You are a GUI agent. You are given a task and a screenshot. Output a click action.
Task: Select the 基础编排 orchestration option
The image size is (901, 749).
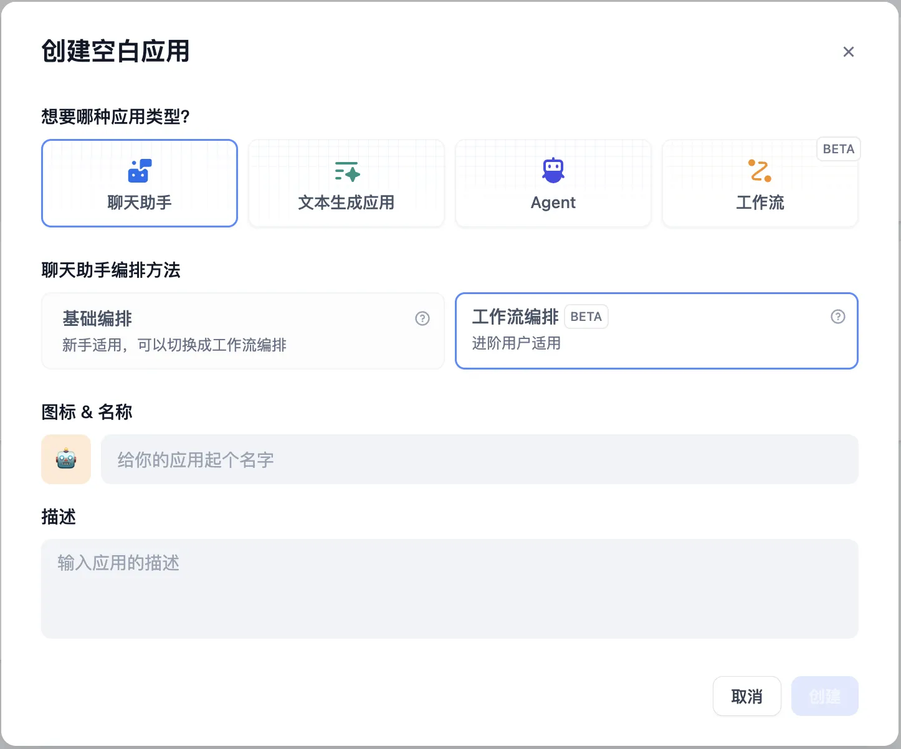tap(242, 331)
